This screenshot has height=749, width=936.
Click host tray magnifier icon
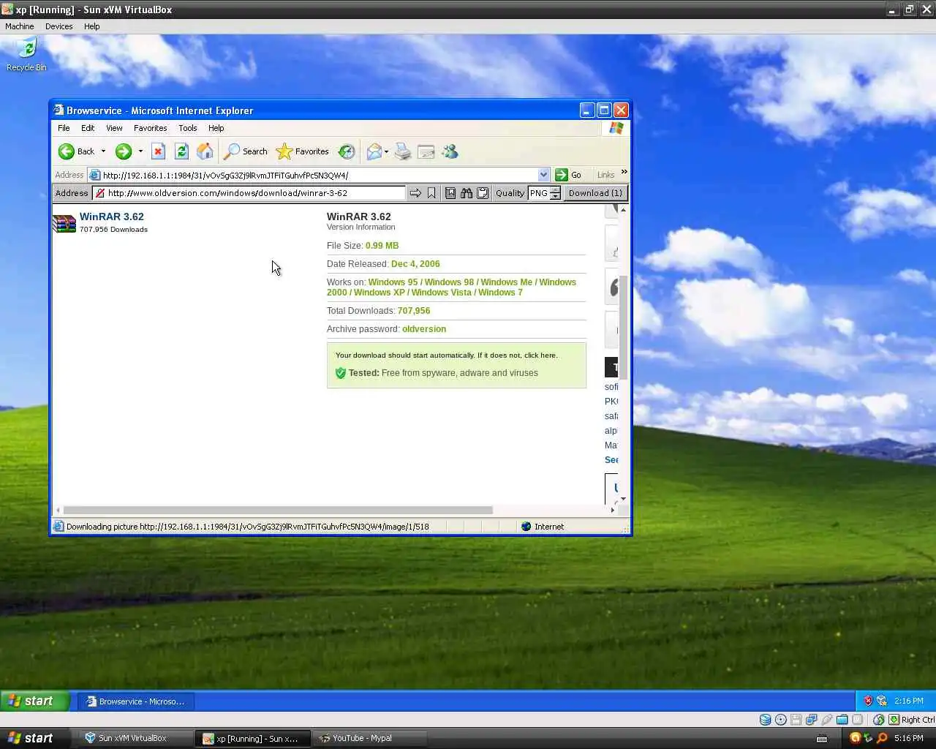(x=882, y=738)
